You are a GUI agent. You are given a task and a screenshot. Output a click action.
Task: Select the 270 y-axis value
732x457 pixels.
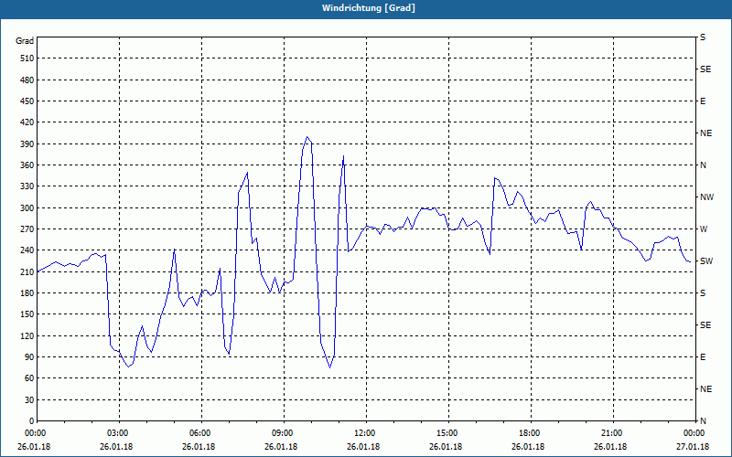pos(27,229)
